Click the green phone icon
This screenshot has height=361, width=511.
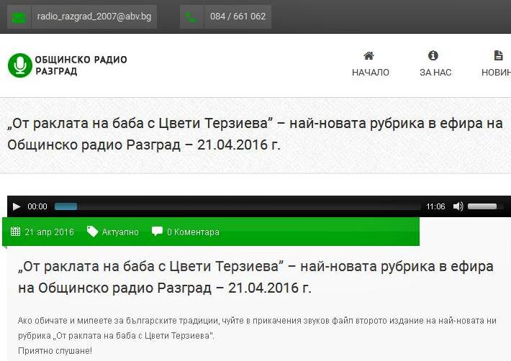click(x=191, y=17)
